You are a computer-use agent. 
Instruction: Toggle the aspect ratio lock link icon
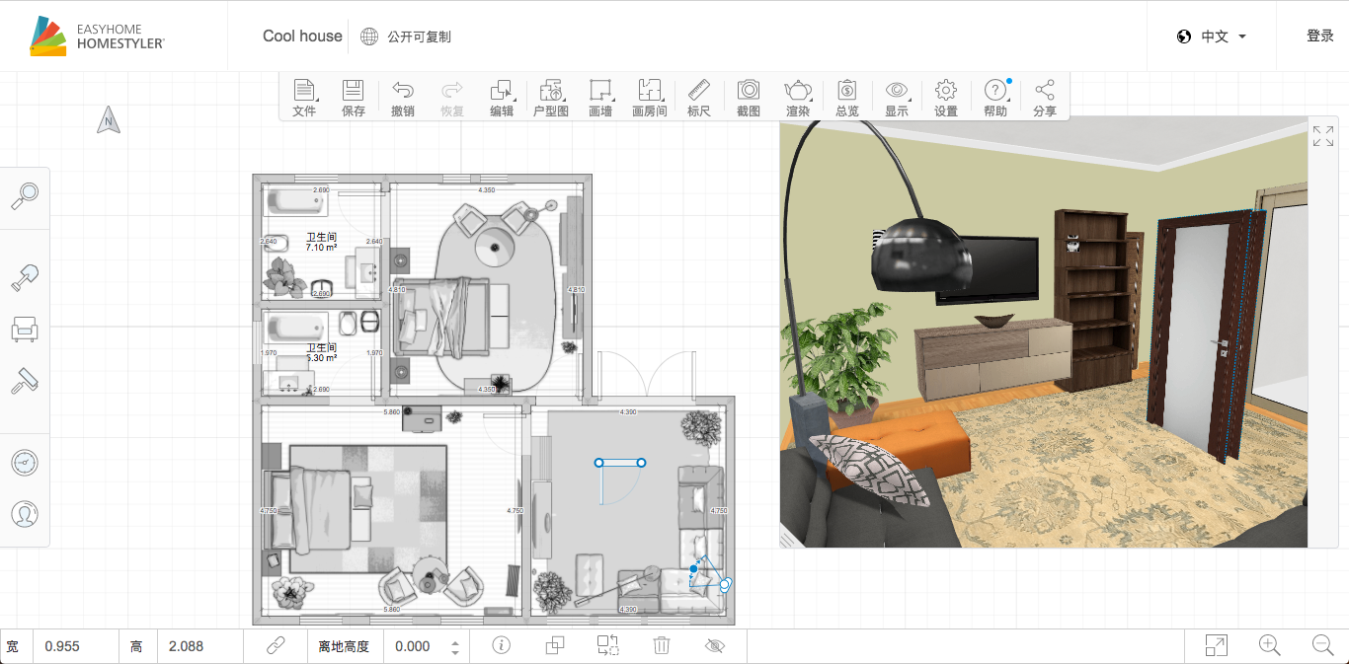[276, 645]
